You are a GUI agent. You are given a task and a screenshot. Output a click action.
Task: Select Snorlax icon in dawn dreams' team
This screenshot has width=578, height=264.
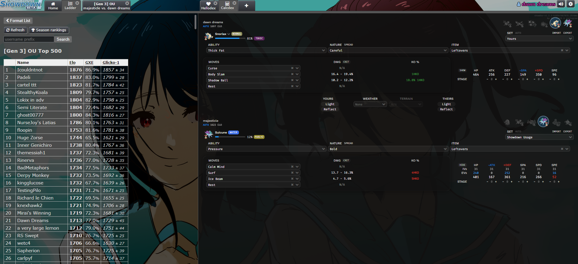tap(555, 23)
